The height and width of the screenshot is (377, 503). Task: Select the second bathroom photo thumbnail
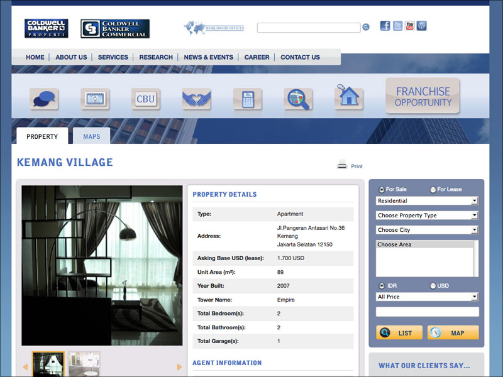click(x=84, y=364)
